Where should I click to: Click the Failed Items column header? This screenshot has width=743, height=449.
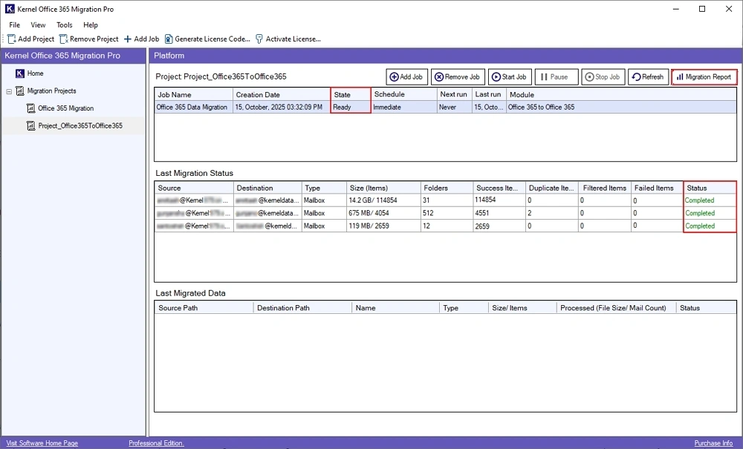coord(655,189)
